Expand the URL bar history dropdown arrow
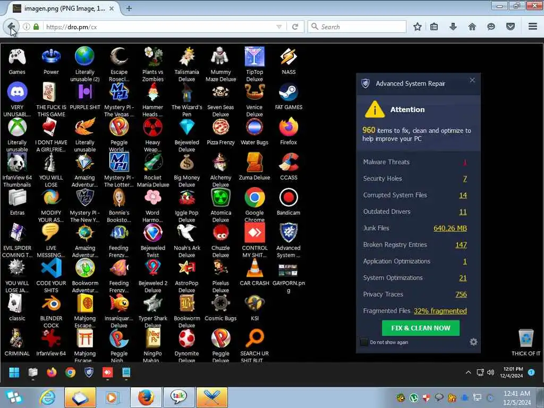Viewport: 544px width, 408px height. point(279,27)
